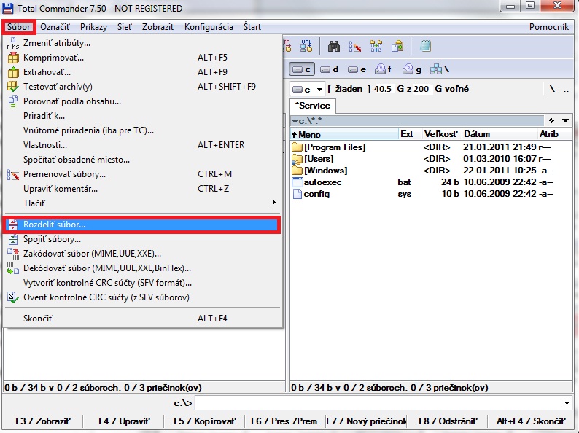Screen dimensions: 579x433
Task: Launch the Notepad toolbar icon
Action: (425, 47)
